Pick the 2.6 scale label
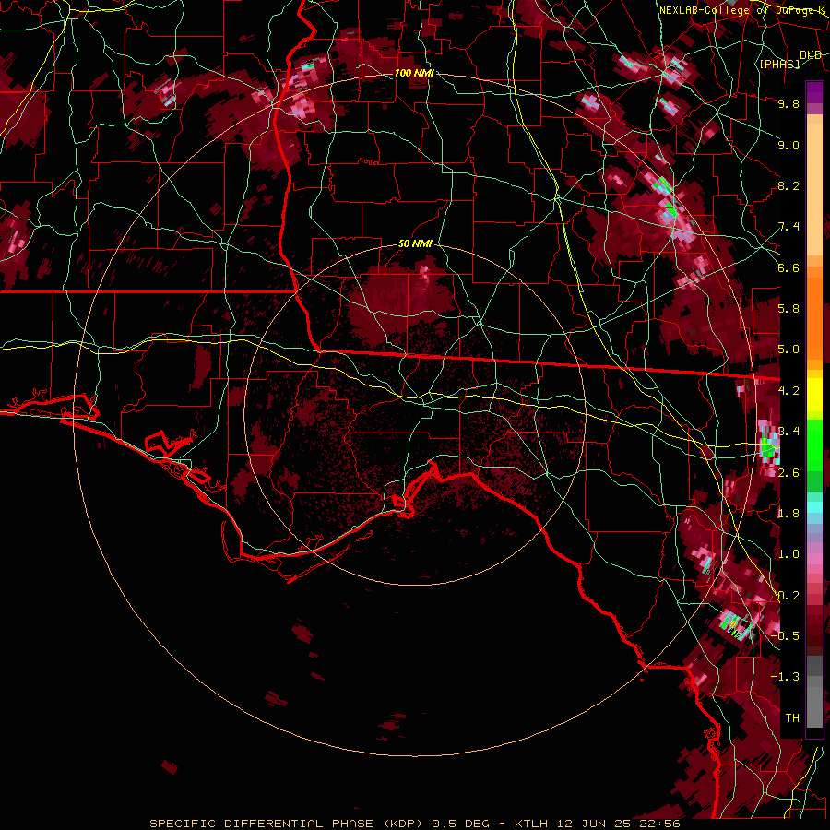Viewport: 830px width, 830px height. click(x=788, y=473)
